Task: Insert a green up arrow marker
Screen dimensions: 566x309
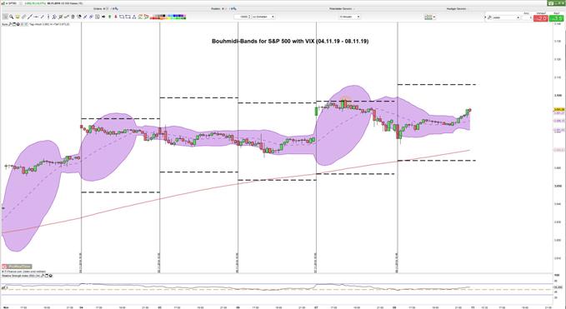Action: pyautogui.click(x=109, y=17)
